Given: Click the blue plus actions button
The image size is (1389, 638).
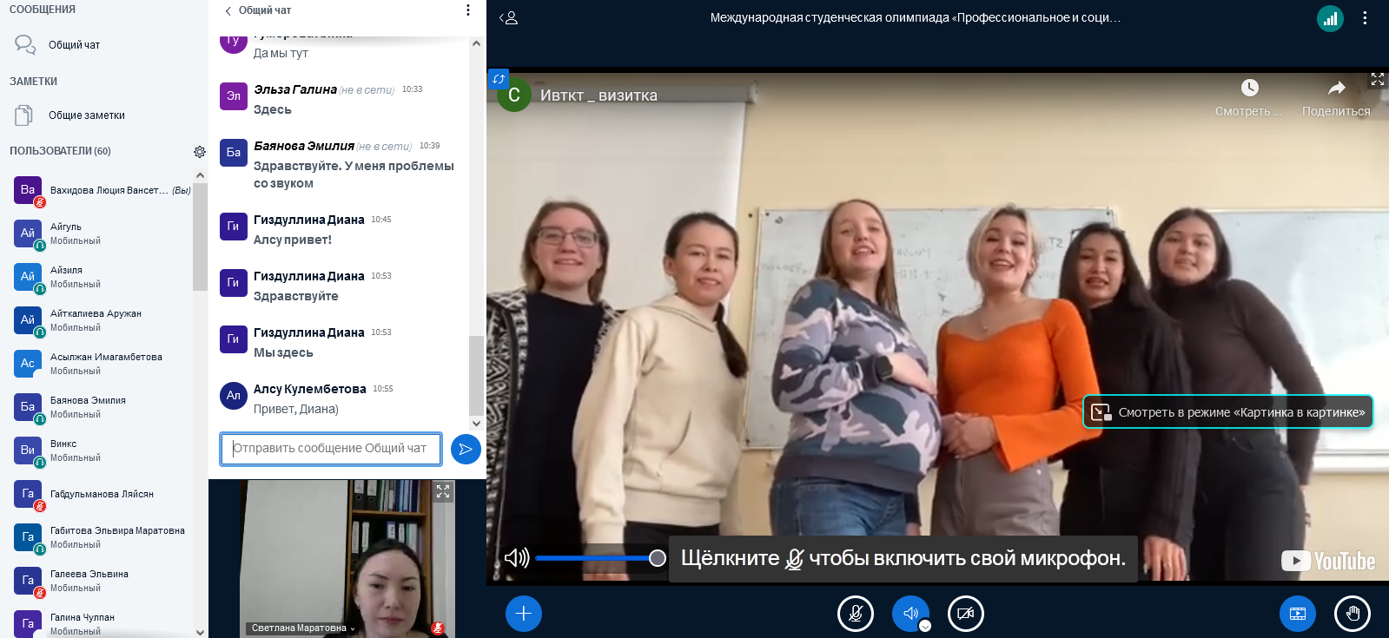Looking at the screenshot, I should tap(523, 614).
